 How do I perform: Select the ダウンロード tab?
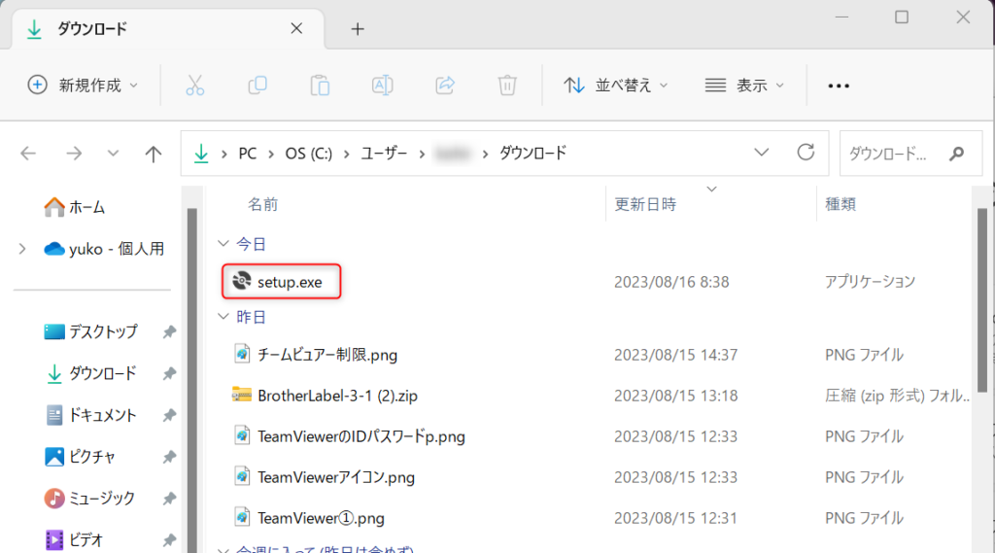point(168,28)
